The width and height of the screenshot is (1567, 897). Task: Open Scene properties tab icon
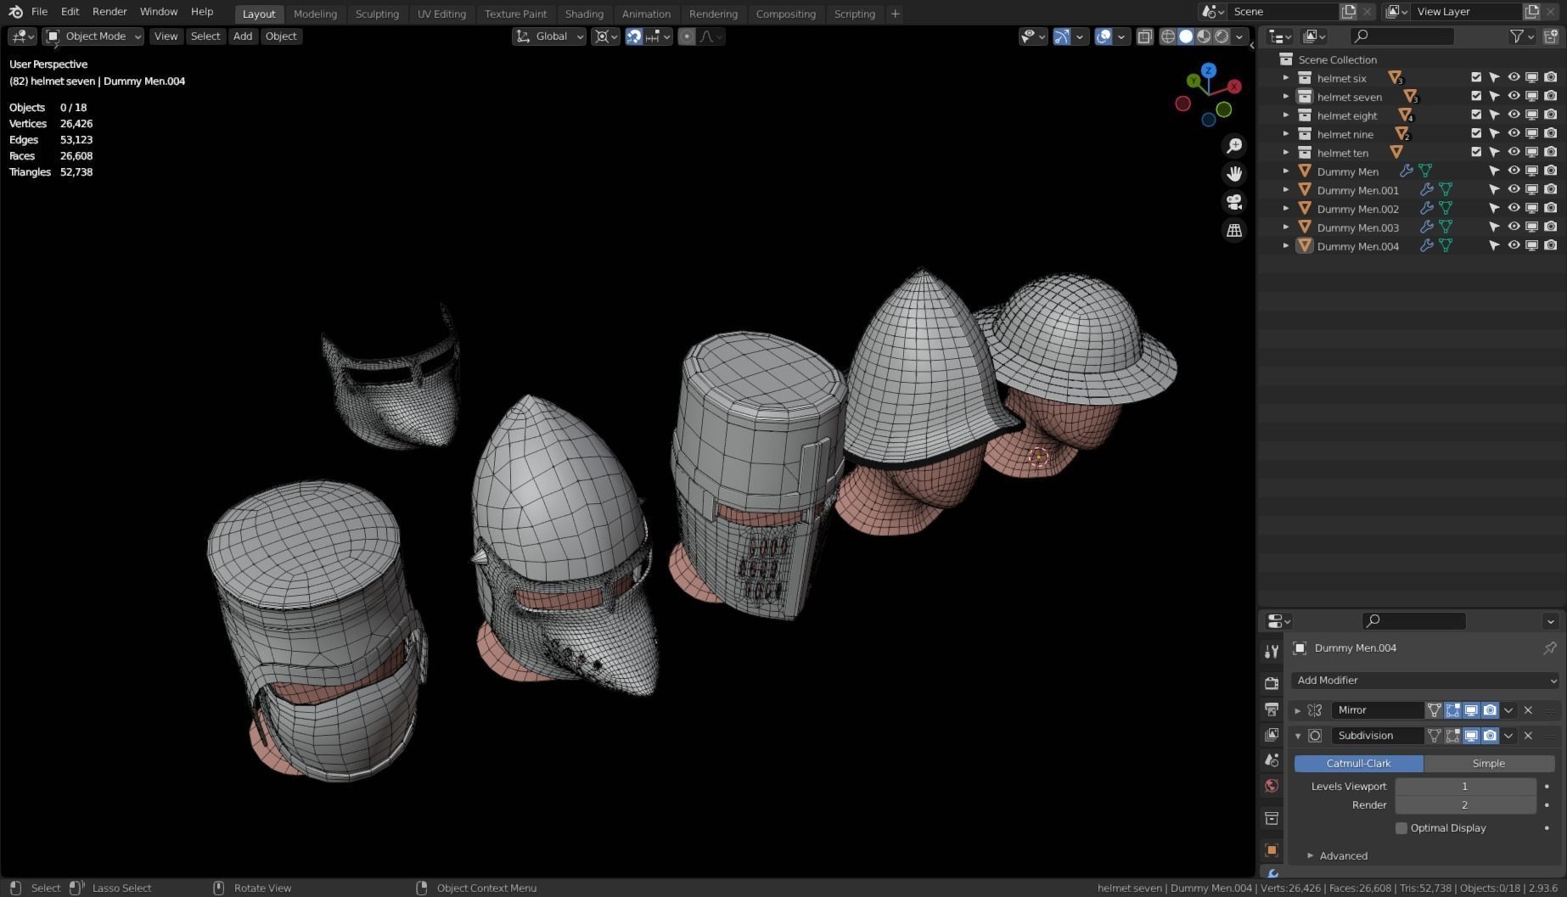[x=1272, y=760]
